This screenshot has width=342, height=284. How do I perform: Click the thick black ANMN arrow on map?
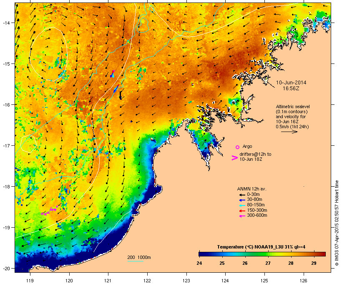pyautogui.click(x=120, y=95)
